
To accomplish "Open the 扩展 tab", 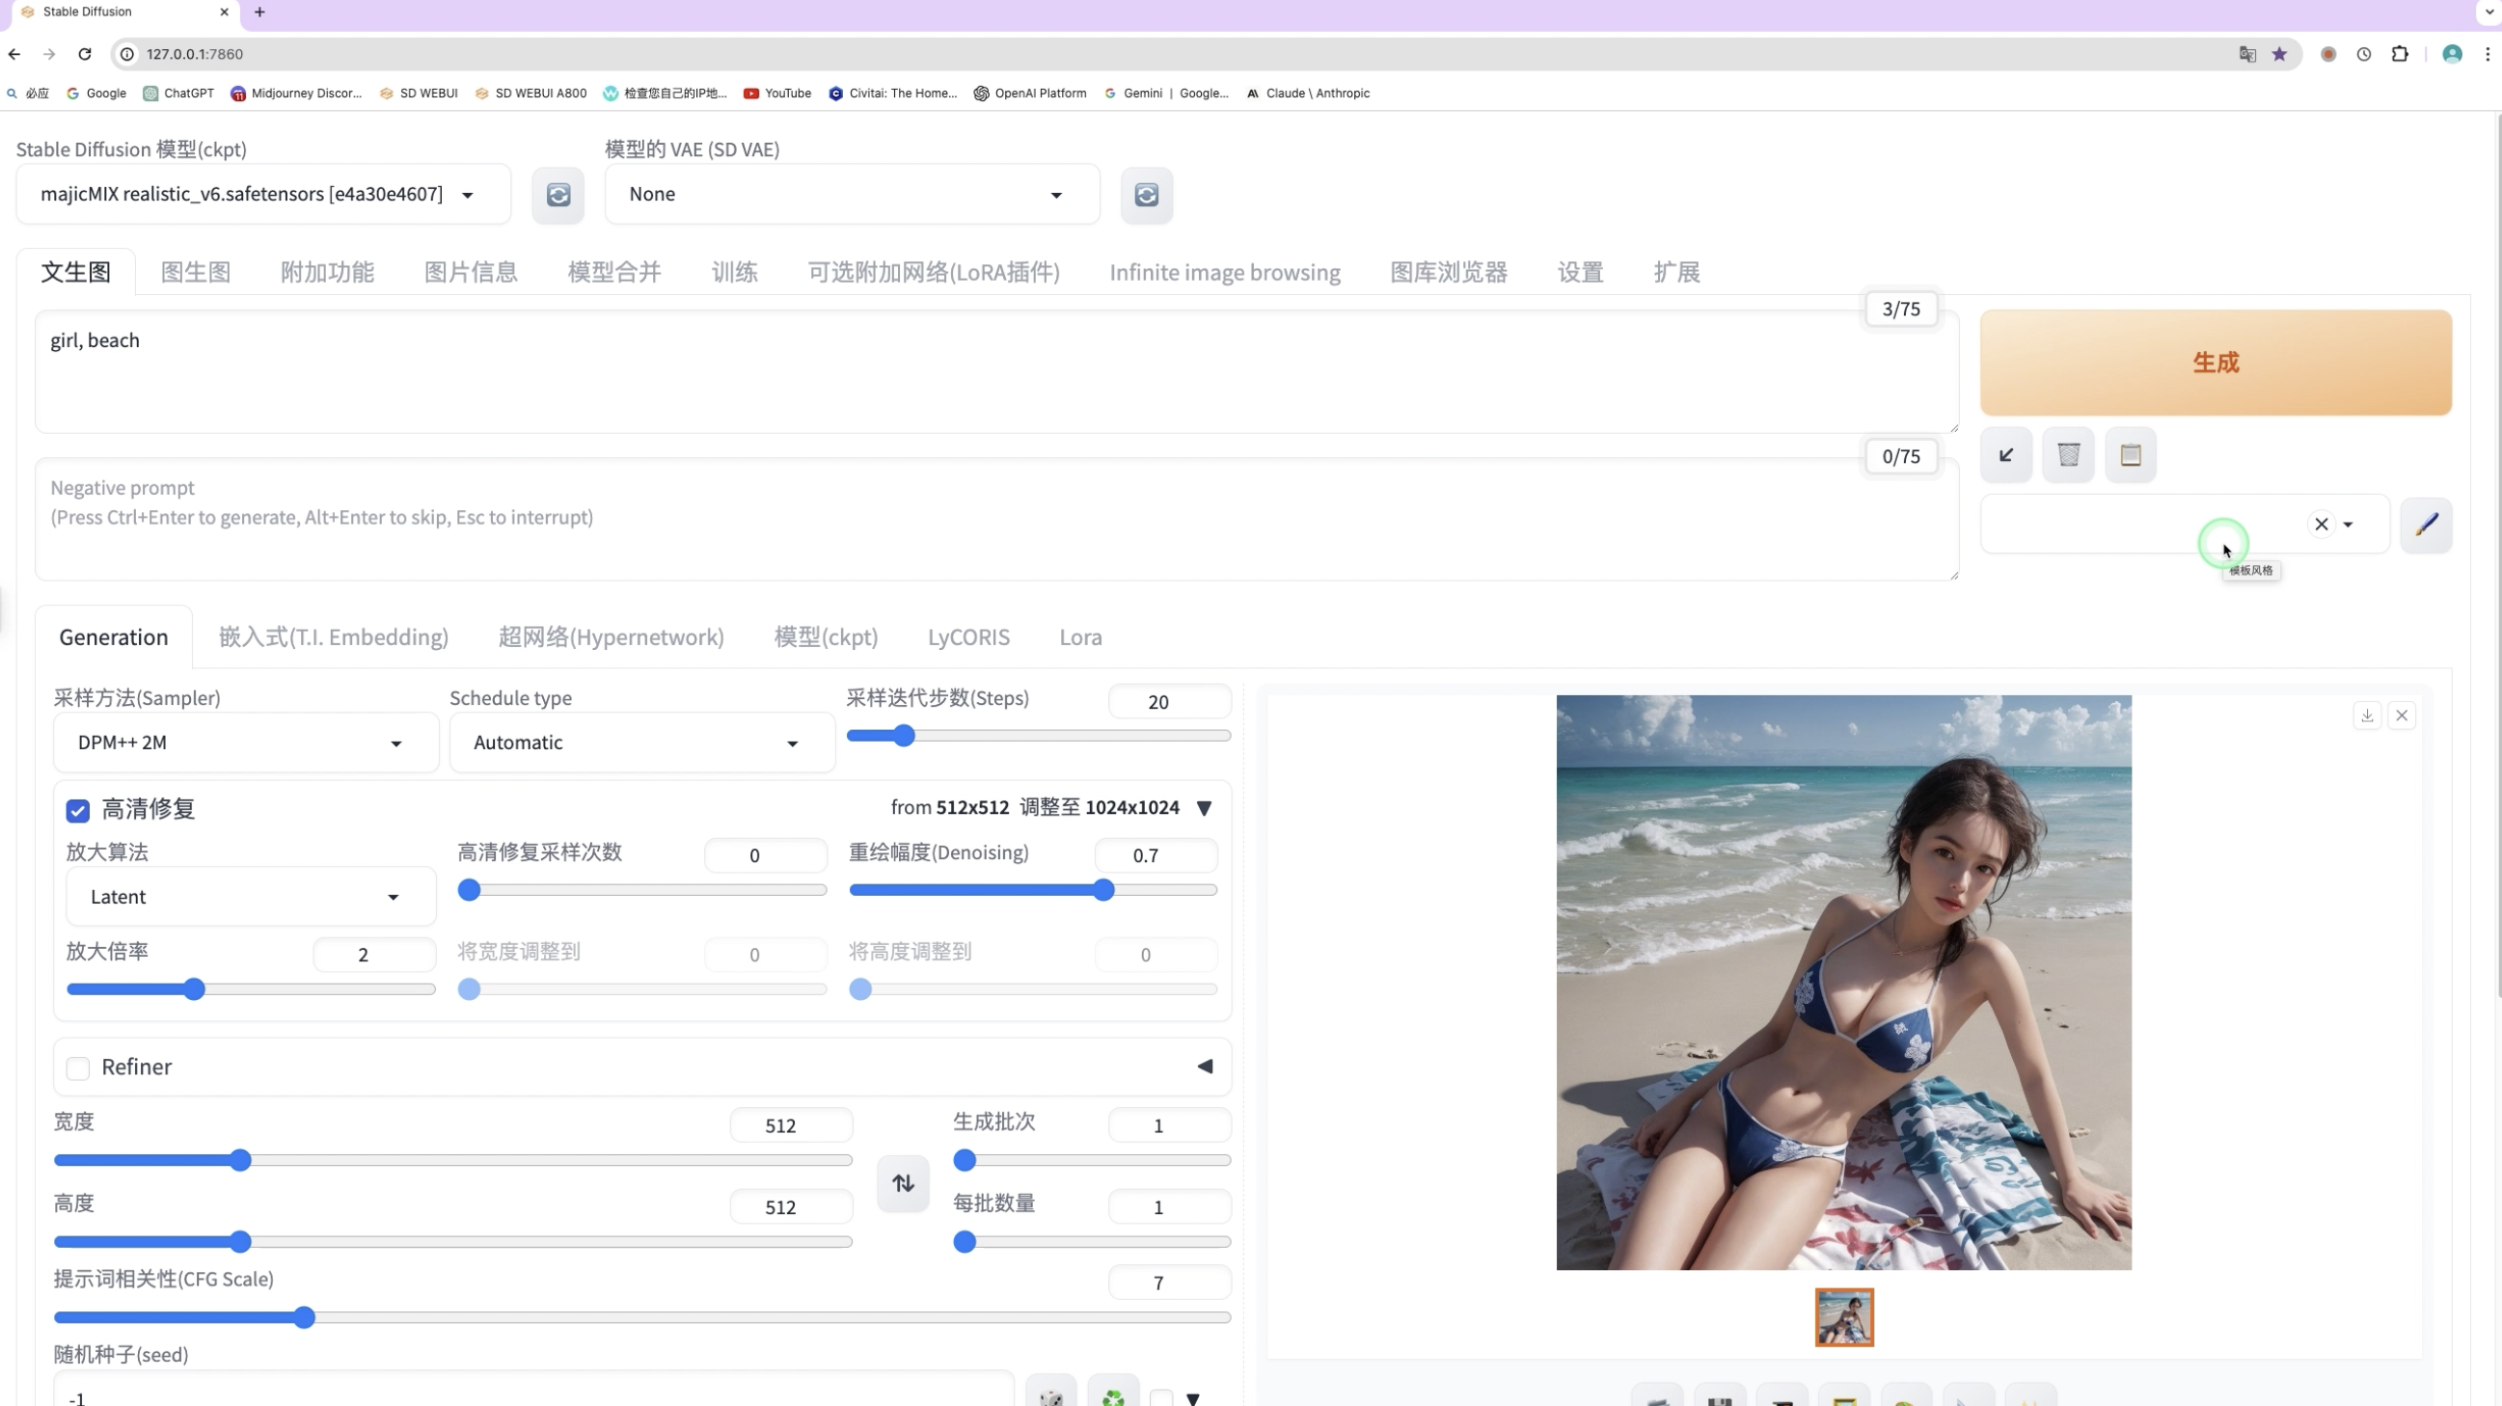I will pyautogui.click(x=1676, y=273).
